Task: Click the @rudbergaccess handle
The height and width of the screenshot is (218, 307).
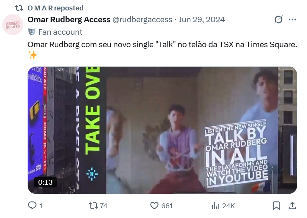Action: [142, 19]
